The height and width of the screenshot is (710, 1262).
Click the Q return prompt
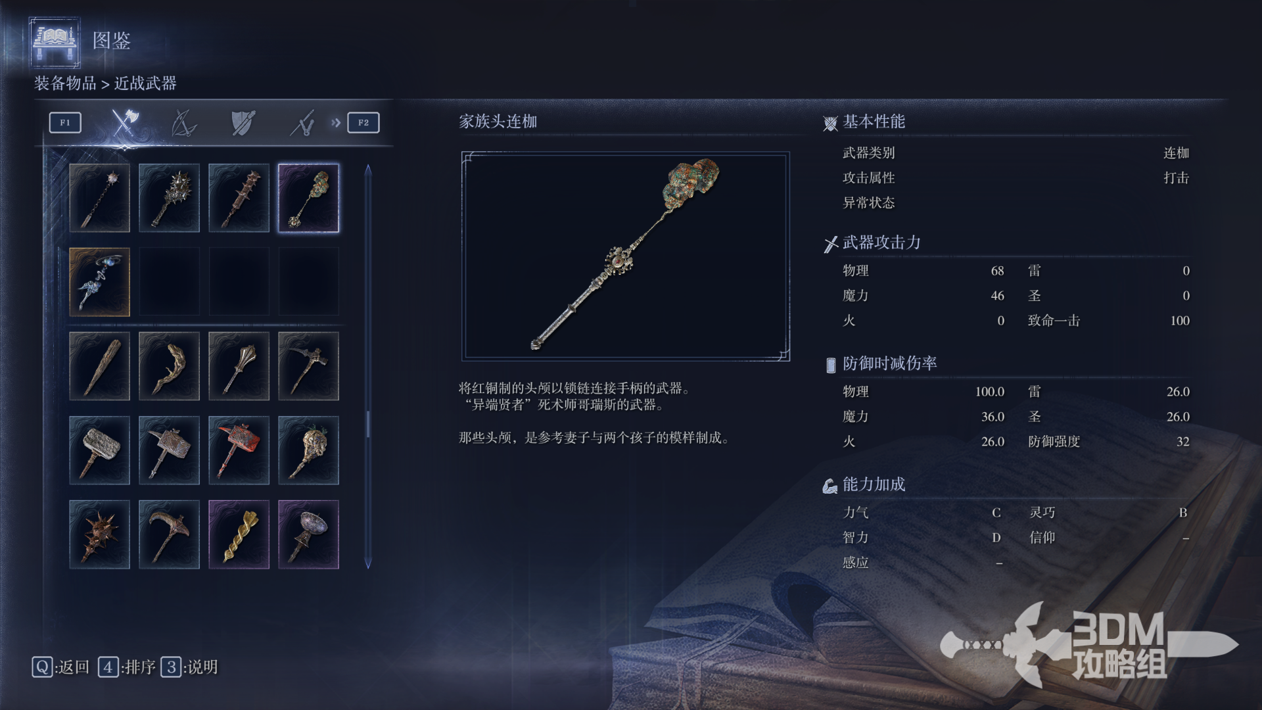pyautogui.click(x=60, y=667)
